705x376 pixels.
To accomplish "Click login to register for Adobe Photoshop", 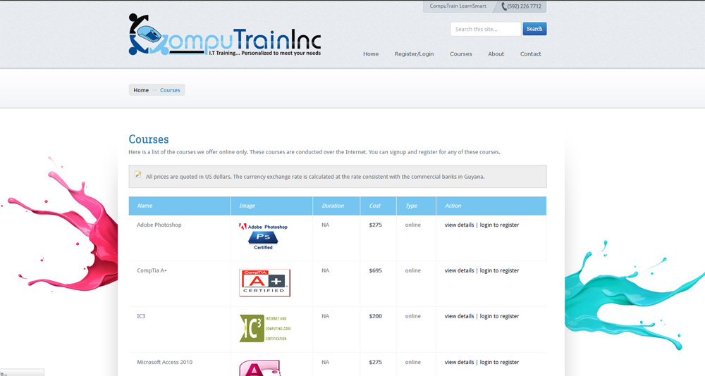I will point(499,225).
